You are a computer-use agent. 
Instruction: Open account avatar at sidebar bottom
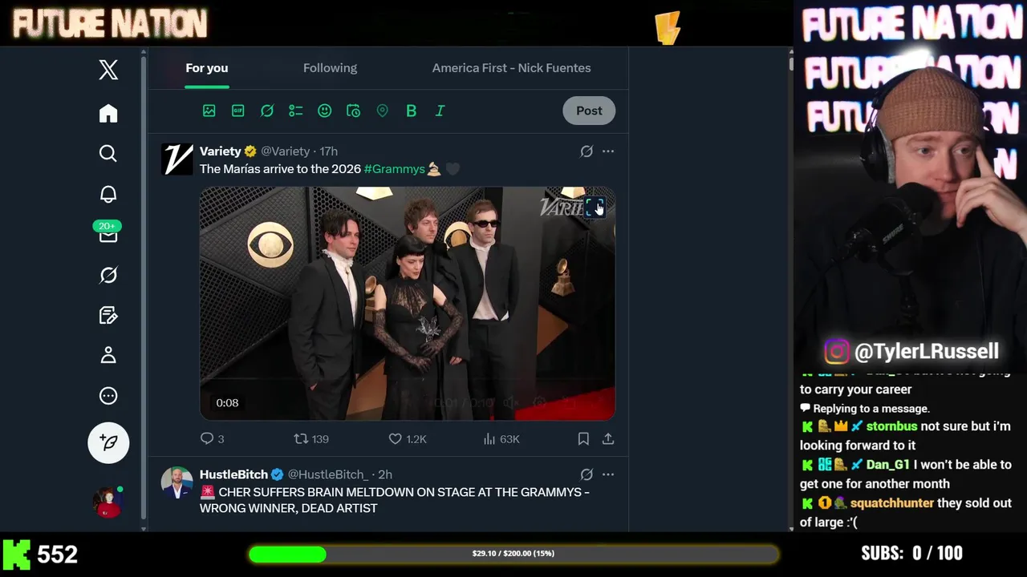pos(108,502)
